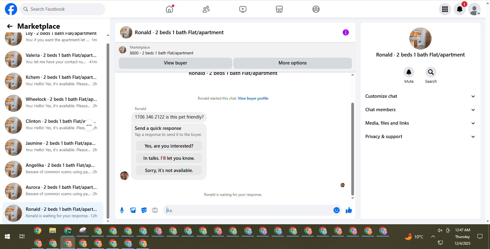490x249 pixels.
Task: Open the Wheelock conversation
Action: pos(53,103)
